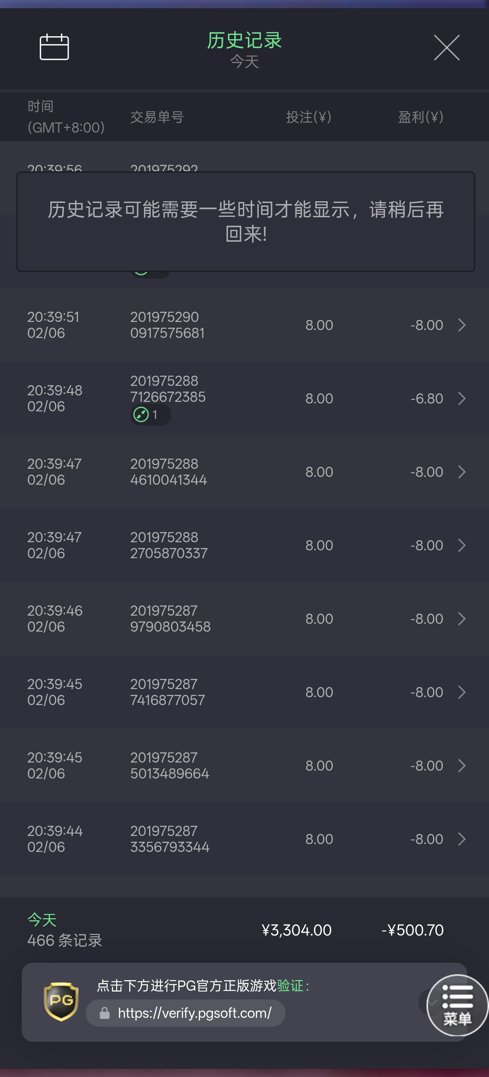This screenshot has height=1077, width=489.
Task: Click the 历史记录 title heading
Action: (x=244, y=40)
